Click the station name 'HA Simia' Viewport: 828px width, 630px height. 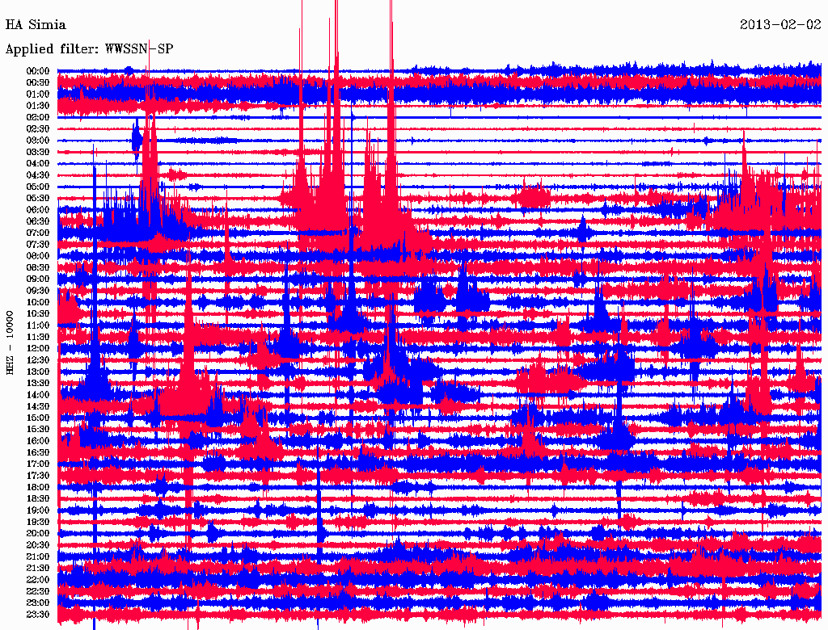pos(36,25)
